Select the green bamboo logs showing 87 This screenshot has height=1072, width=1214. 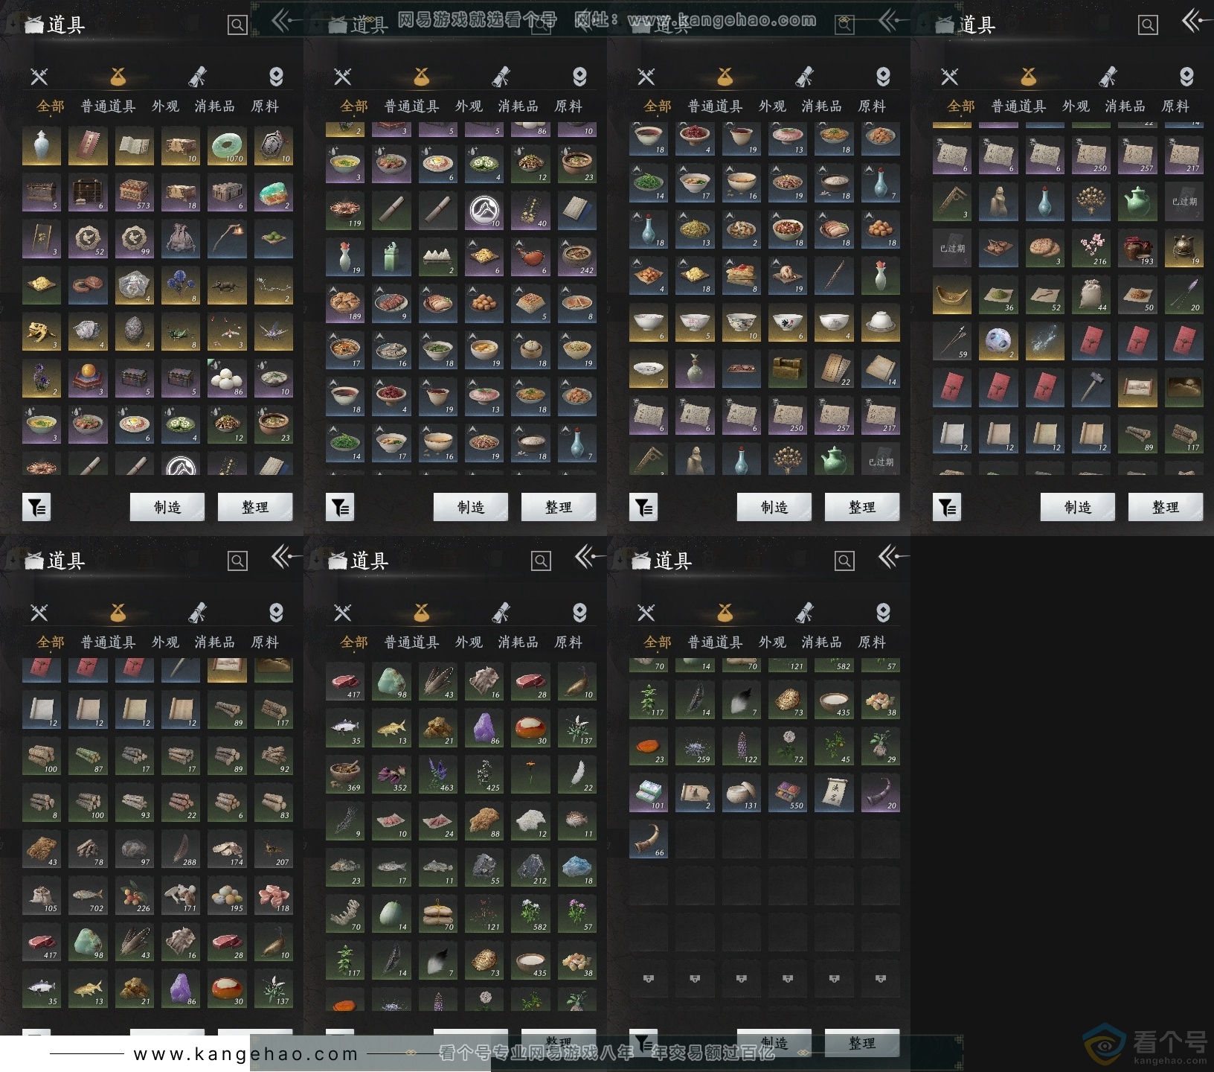[88, 757]
